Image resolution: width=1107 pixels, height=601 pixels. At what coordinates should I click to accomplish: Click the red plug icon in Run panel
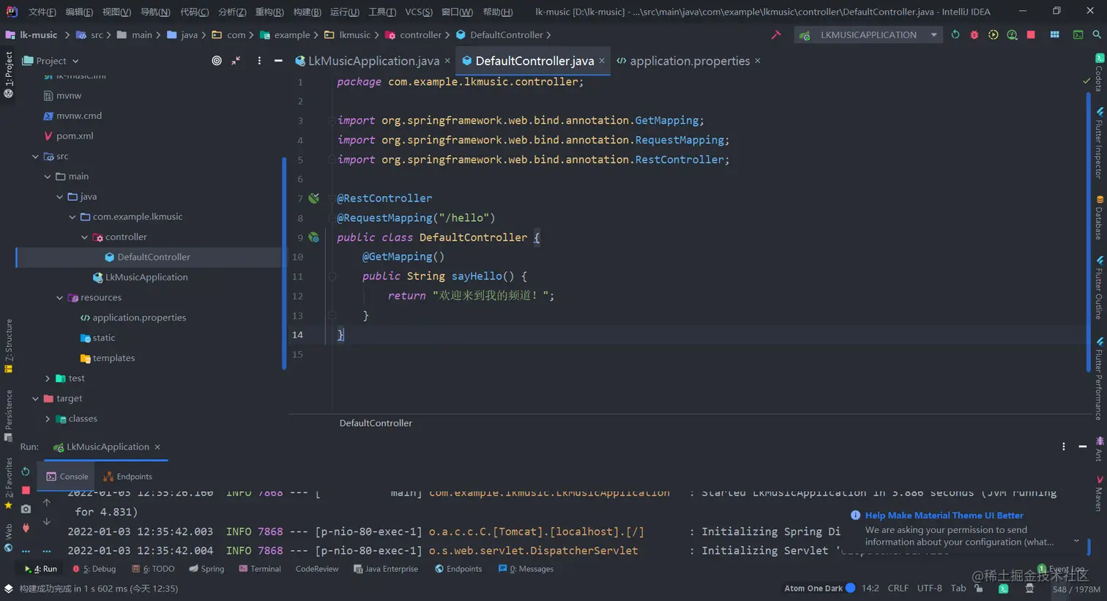pos(26,528)
